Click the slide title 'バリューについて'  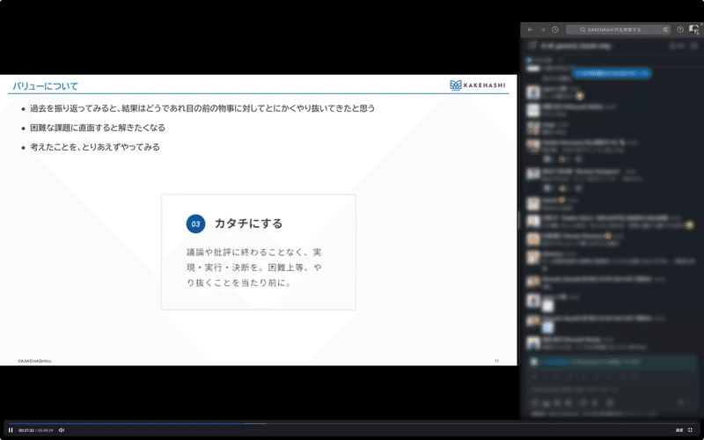[x=46, y=85]
